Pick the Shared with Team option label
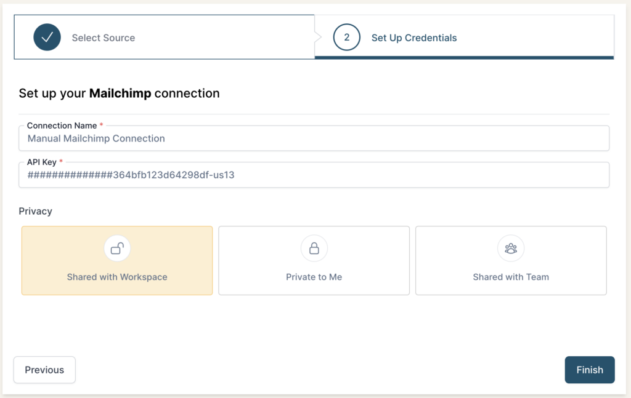 coord(511,277)
